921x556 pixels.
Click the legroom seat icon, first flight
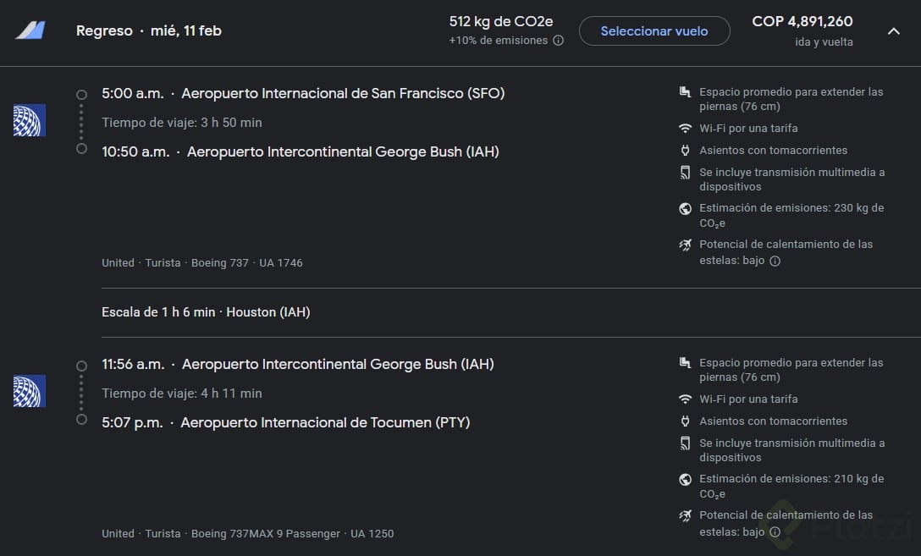685,91
